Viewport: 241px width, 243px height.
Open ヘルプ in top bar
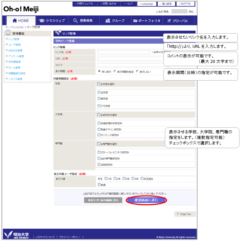tap(129, 4)
